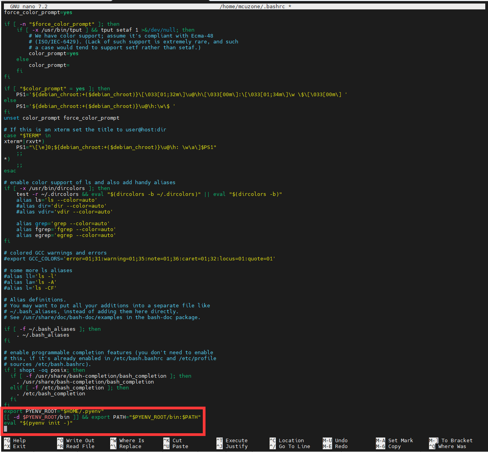The height and width of the screenshot is (452, 488).
Task: Click the '. ~/.bash_aliases' source line
Action: click(x=43, y=335)
